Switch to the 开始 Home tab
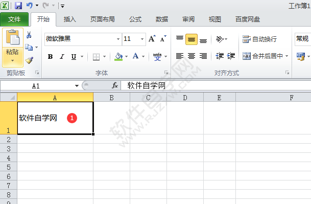311x204 pixels. (43, 19)
